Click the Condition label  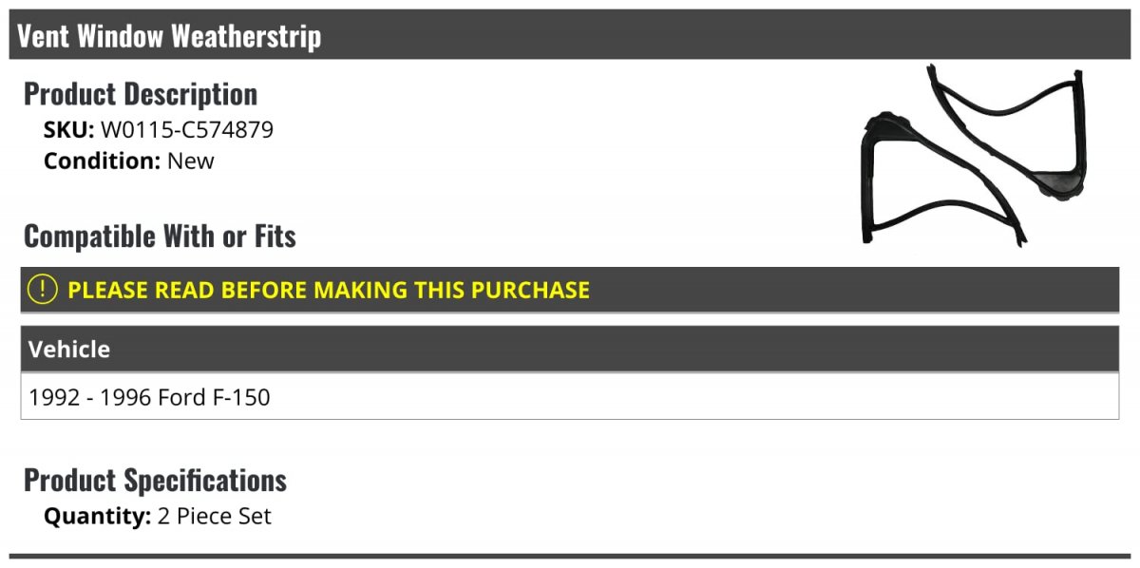(x=102, y=161)
